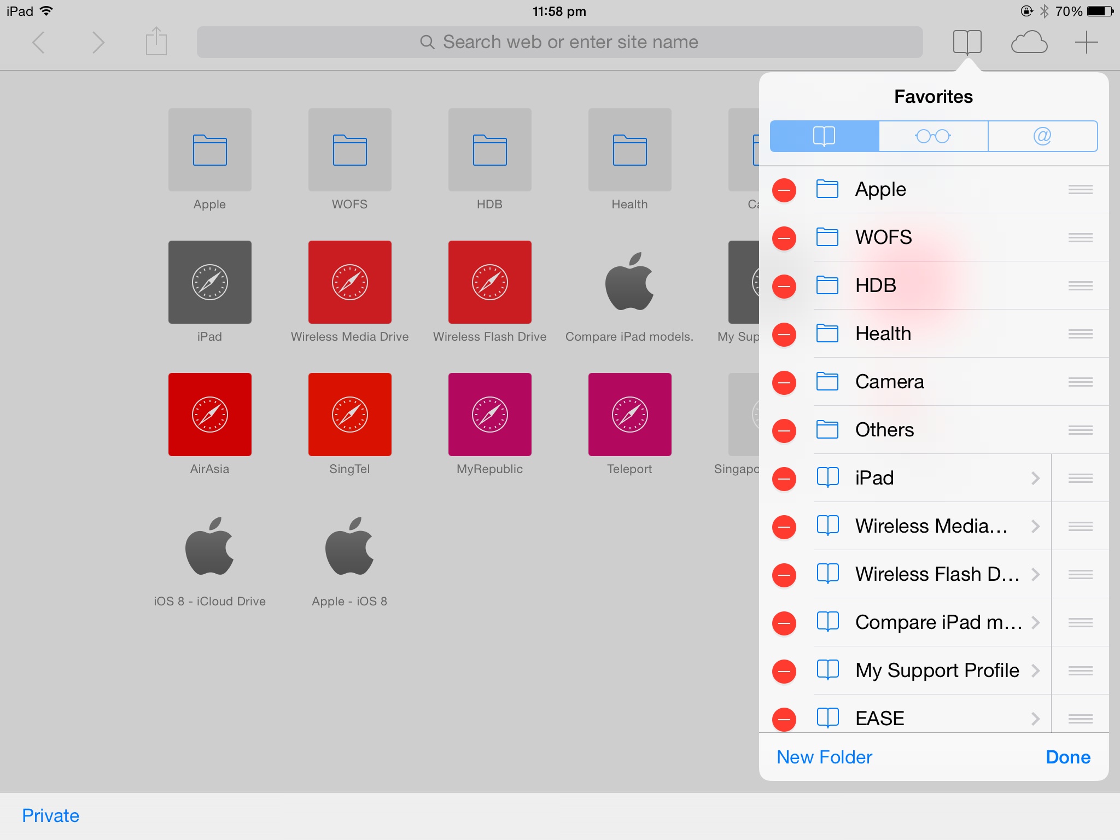The height and width of the screenshot is (840, 1120).
Task: Tap the search web address field
Action: [x=559, y=42]
